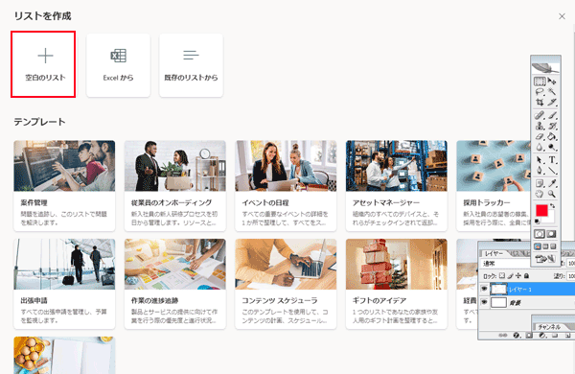Select the Crop tool
Image resolution: width=575 pixels, height=374 pixels.
click(x=540, y=102)
